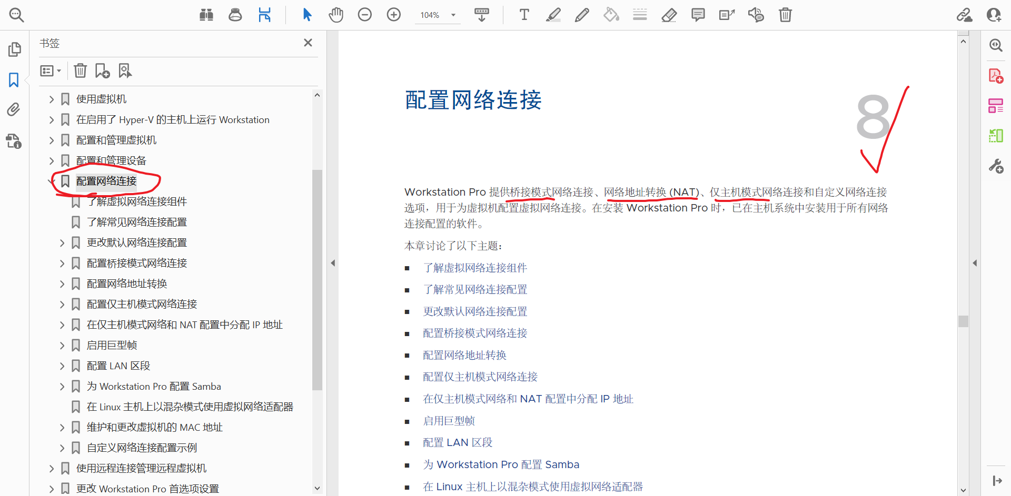1011x496 pixels.
Task: Click the audio comment icon
Action: click(756, 15)
